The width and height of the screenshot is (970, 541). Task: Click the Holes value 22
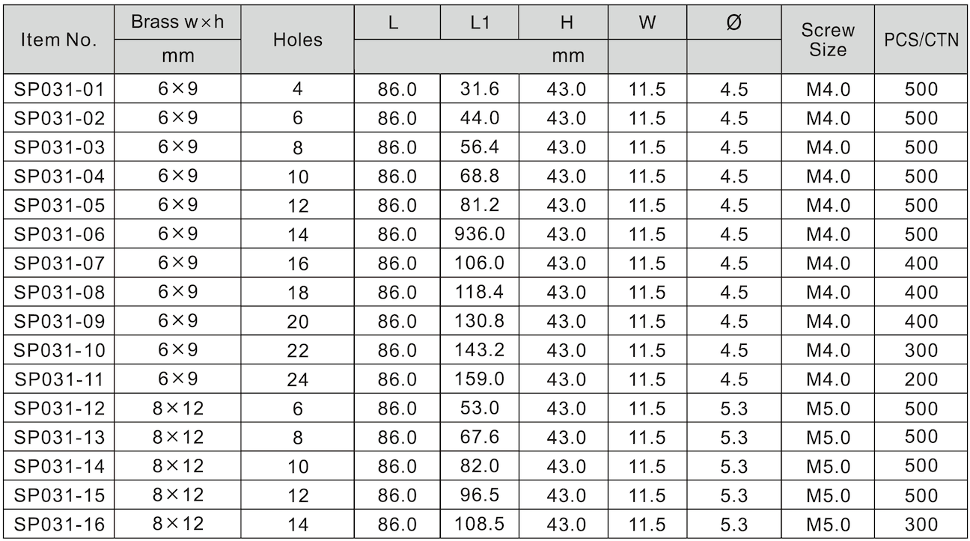click(298, 351)
